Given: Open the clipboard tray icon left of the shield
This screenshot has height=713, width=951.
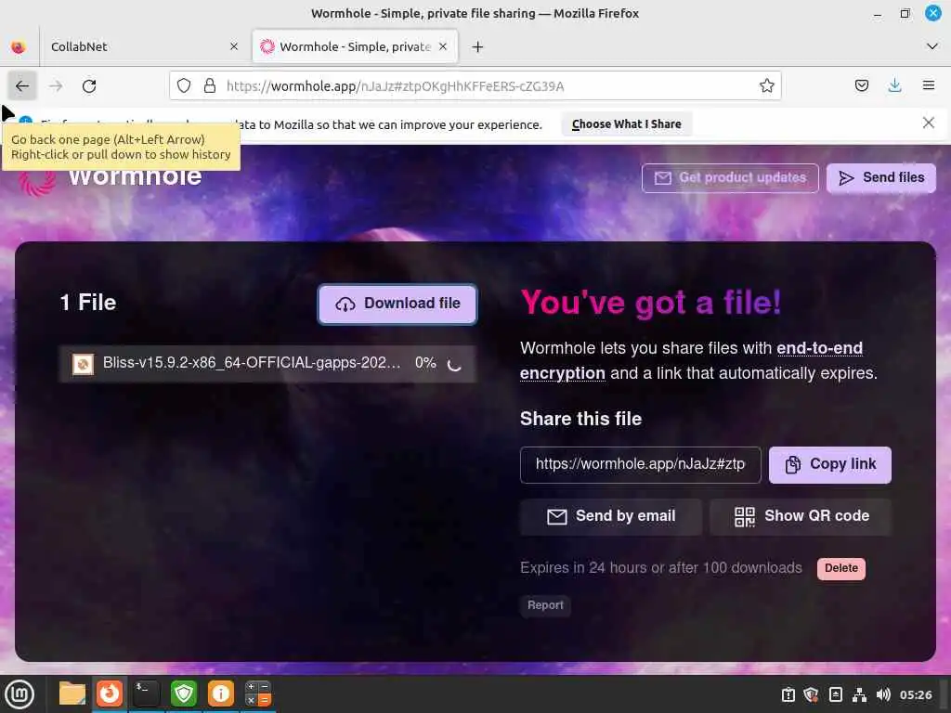Looking at the screenshot, I should pos(788,694).
